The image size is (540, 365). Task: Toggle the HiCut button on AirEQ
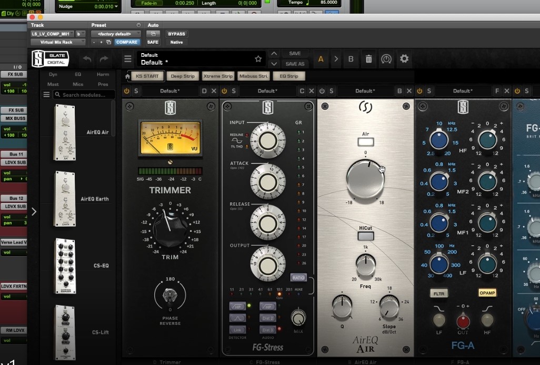point(365,236)
